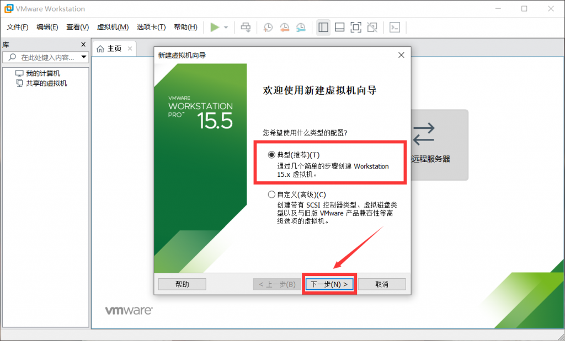565x341 pixels.
Task: Click the Take Snapshot clock icon
Action: point(268,28)
